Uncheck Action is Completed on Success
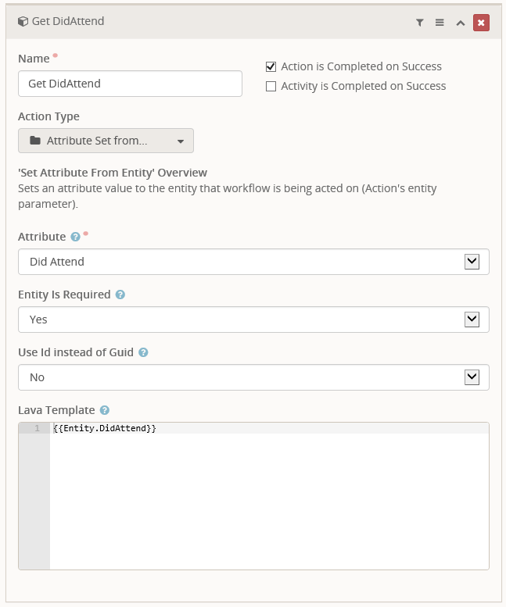This screenshot has height=607, width=506. 271,66
